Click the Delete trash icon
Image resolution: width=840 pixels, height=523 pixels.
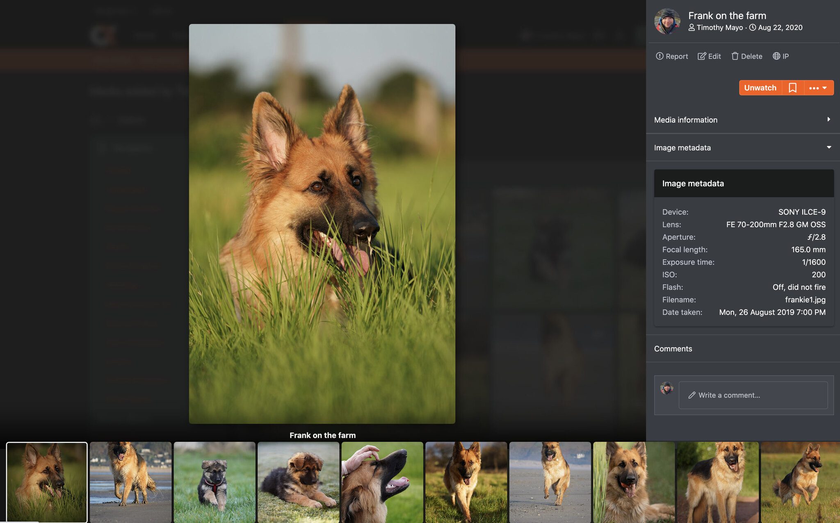(735, 56)
